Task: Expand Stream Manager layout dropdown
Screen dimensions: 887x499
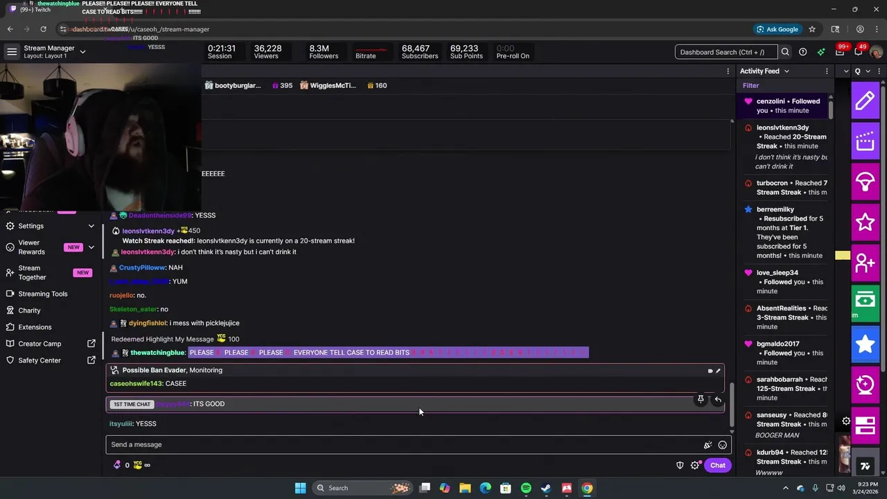Action: [82, 52]
